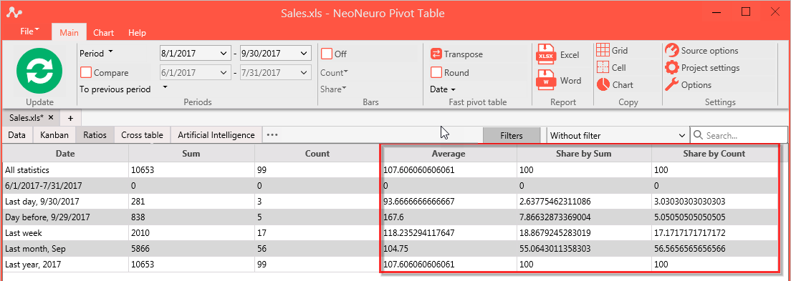Image resolution: width=791 pixels, height=281 pixels.
Task: Open the Count bars dropdown
Action: (334, 72)
